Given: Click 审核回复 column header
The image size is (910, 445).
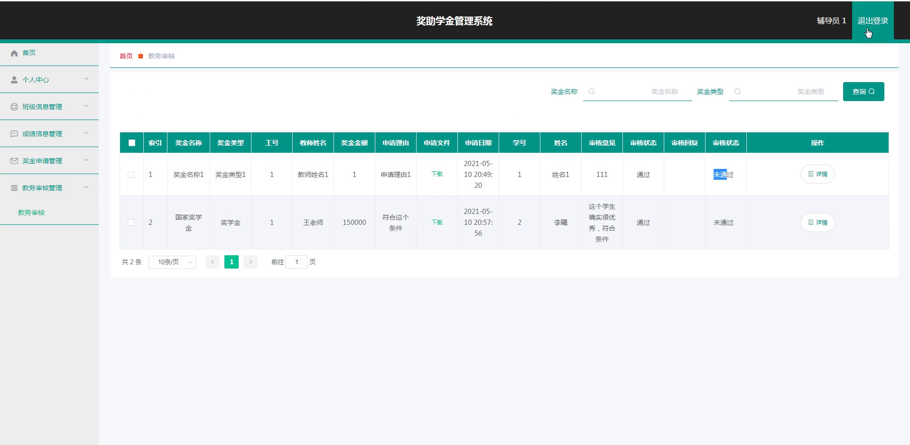Looking at the screenshot, I should coord(685,143).
